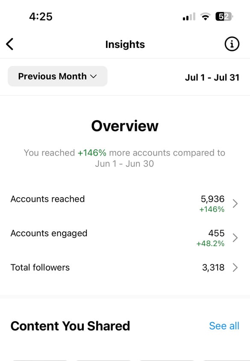This screenshot has width=250, height=361.
Task: Tap the Overview heading
Action: pyautogui.click(x=125, y=126)
